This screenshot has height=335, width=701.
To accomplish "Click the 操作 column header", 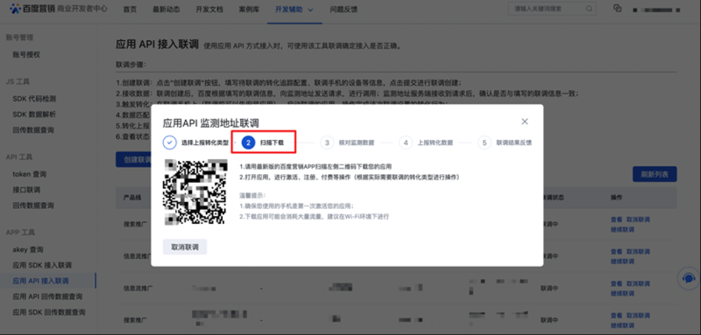I will point(617,197).
